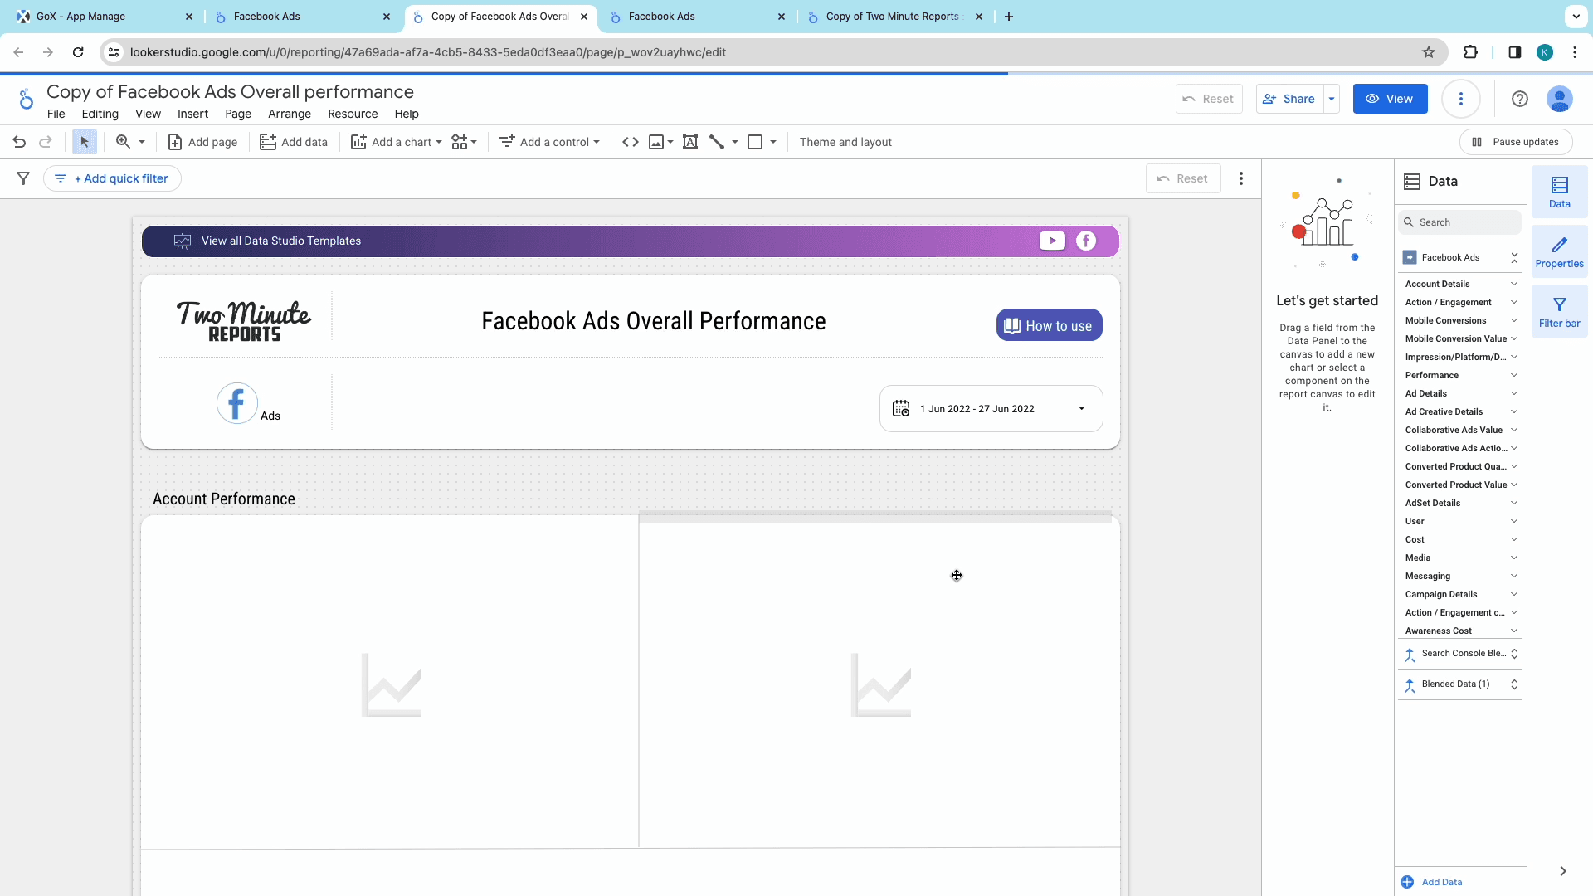Click the blue View button
This screenshot has width=1593, height=896.
click(1390, 99)
